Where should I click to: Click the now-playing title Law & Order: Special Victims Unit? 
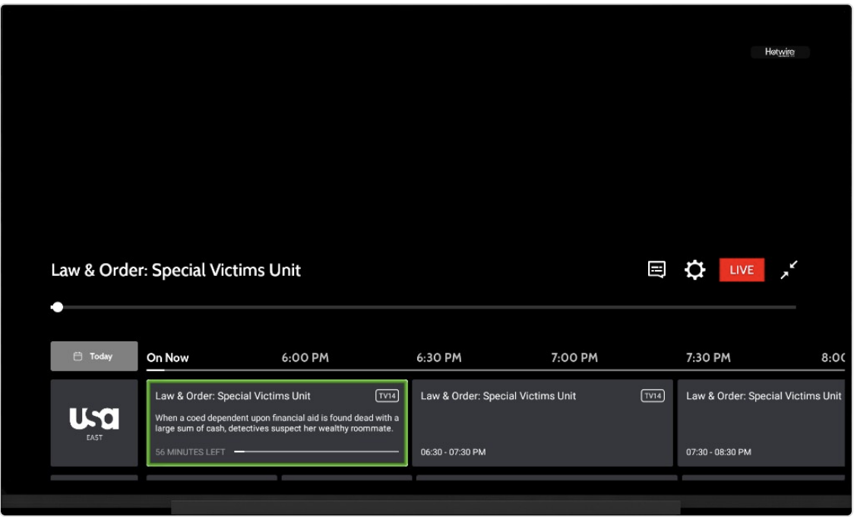(x=176, y=271)
